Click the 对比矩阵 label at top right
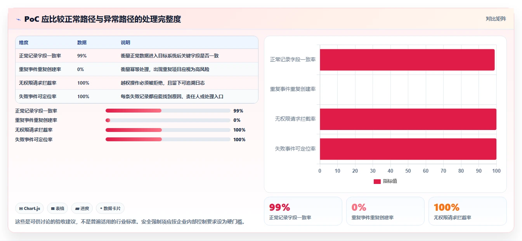The height and width of the screenshot is (241, 522). click(x=496, y=19)
